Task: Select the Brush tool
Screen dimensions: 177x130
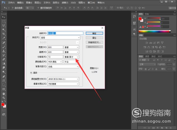Action: coord(4,47)
